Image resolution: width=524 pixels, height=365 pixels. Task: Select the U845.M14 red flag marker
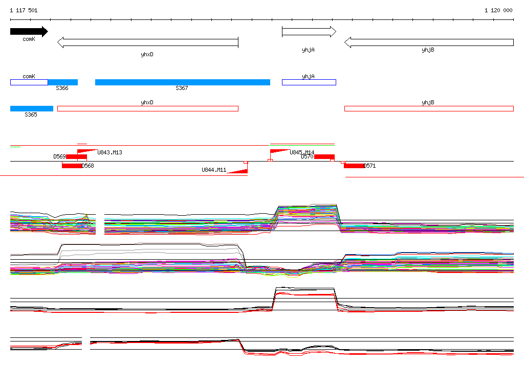pos(280,152)
